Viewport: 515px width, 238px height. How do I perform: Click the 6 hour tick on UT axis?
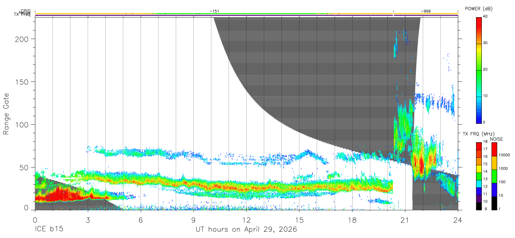(140, 220)
